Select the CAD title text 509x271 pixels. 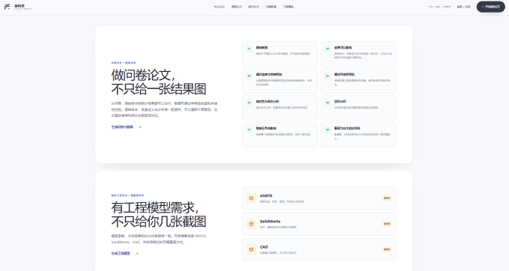[263, 247]
